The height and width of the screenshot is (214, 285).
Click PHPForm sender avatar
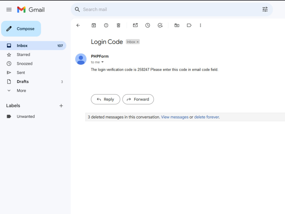(81, 59)
